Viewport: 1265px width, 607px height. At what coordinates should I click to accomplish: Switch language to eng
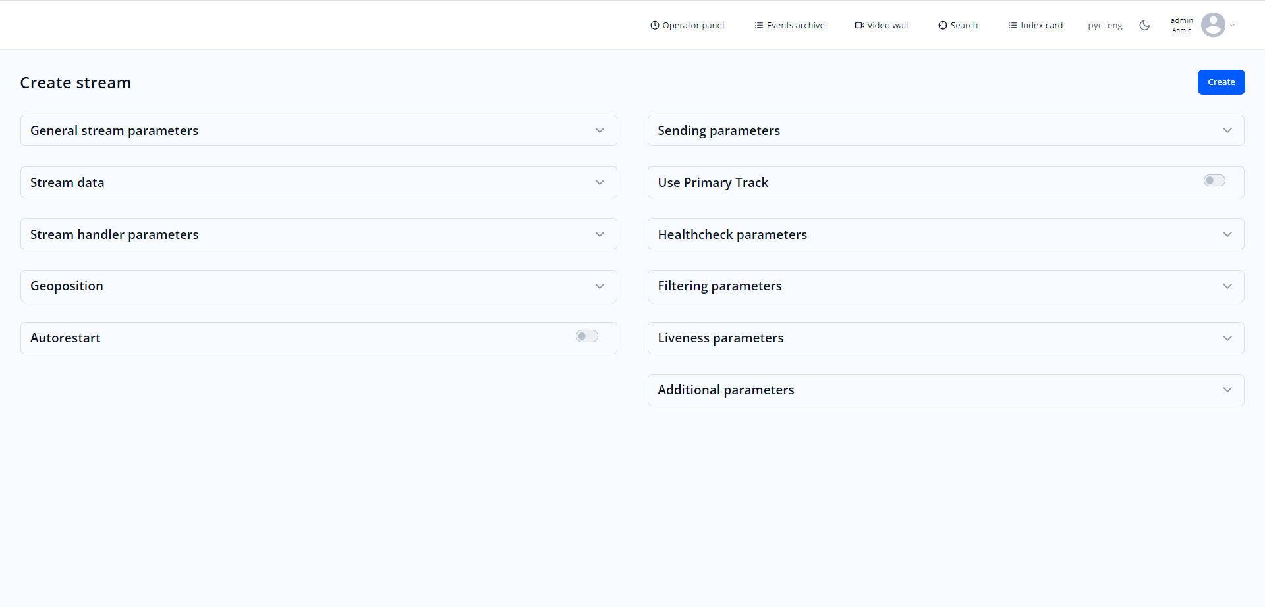coord(1115,26)
